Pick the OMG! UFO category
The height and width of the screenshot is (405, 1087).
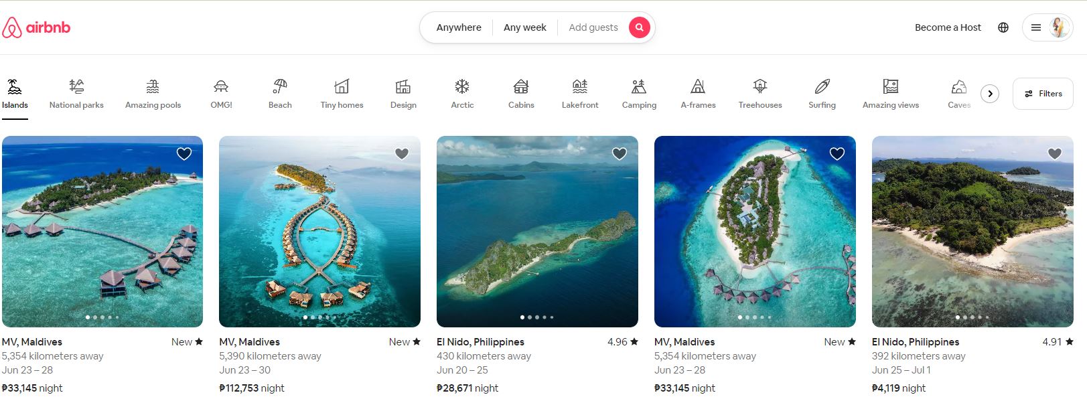[x=221, y=93]
